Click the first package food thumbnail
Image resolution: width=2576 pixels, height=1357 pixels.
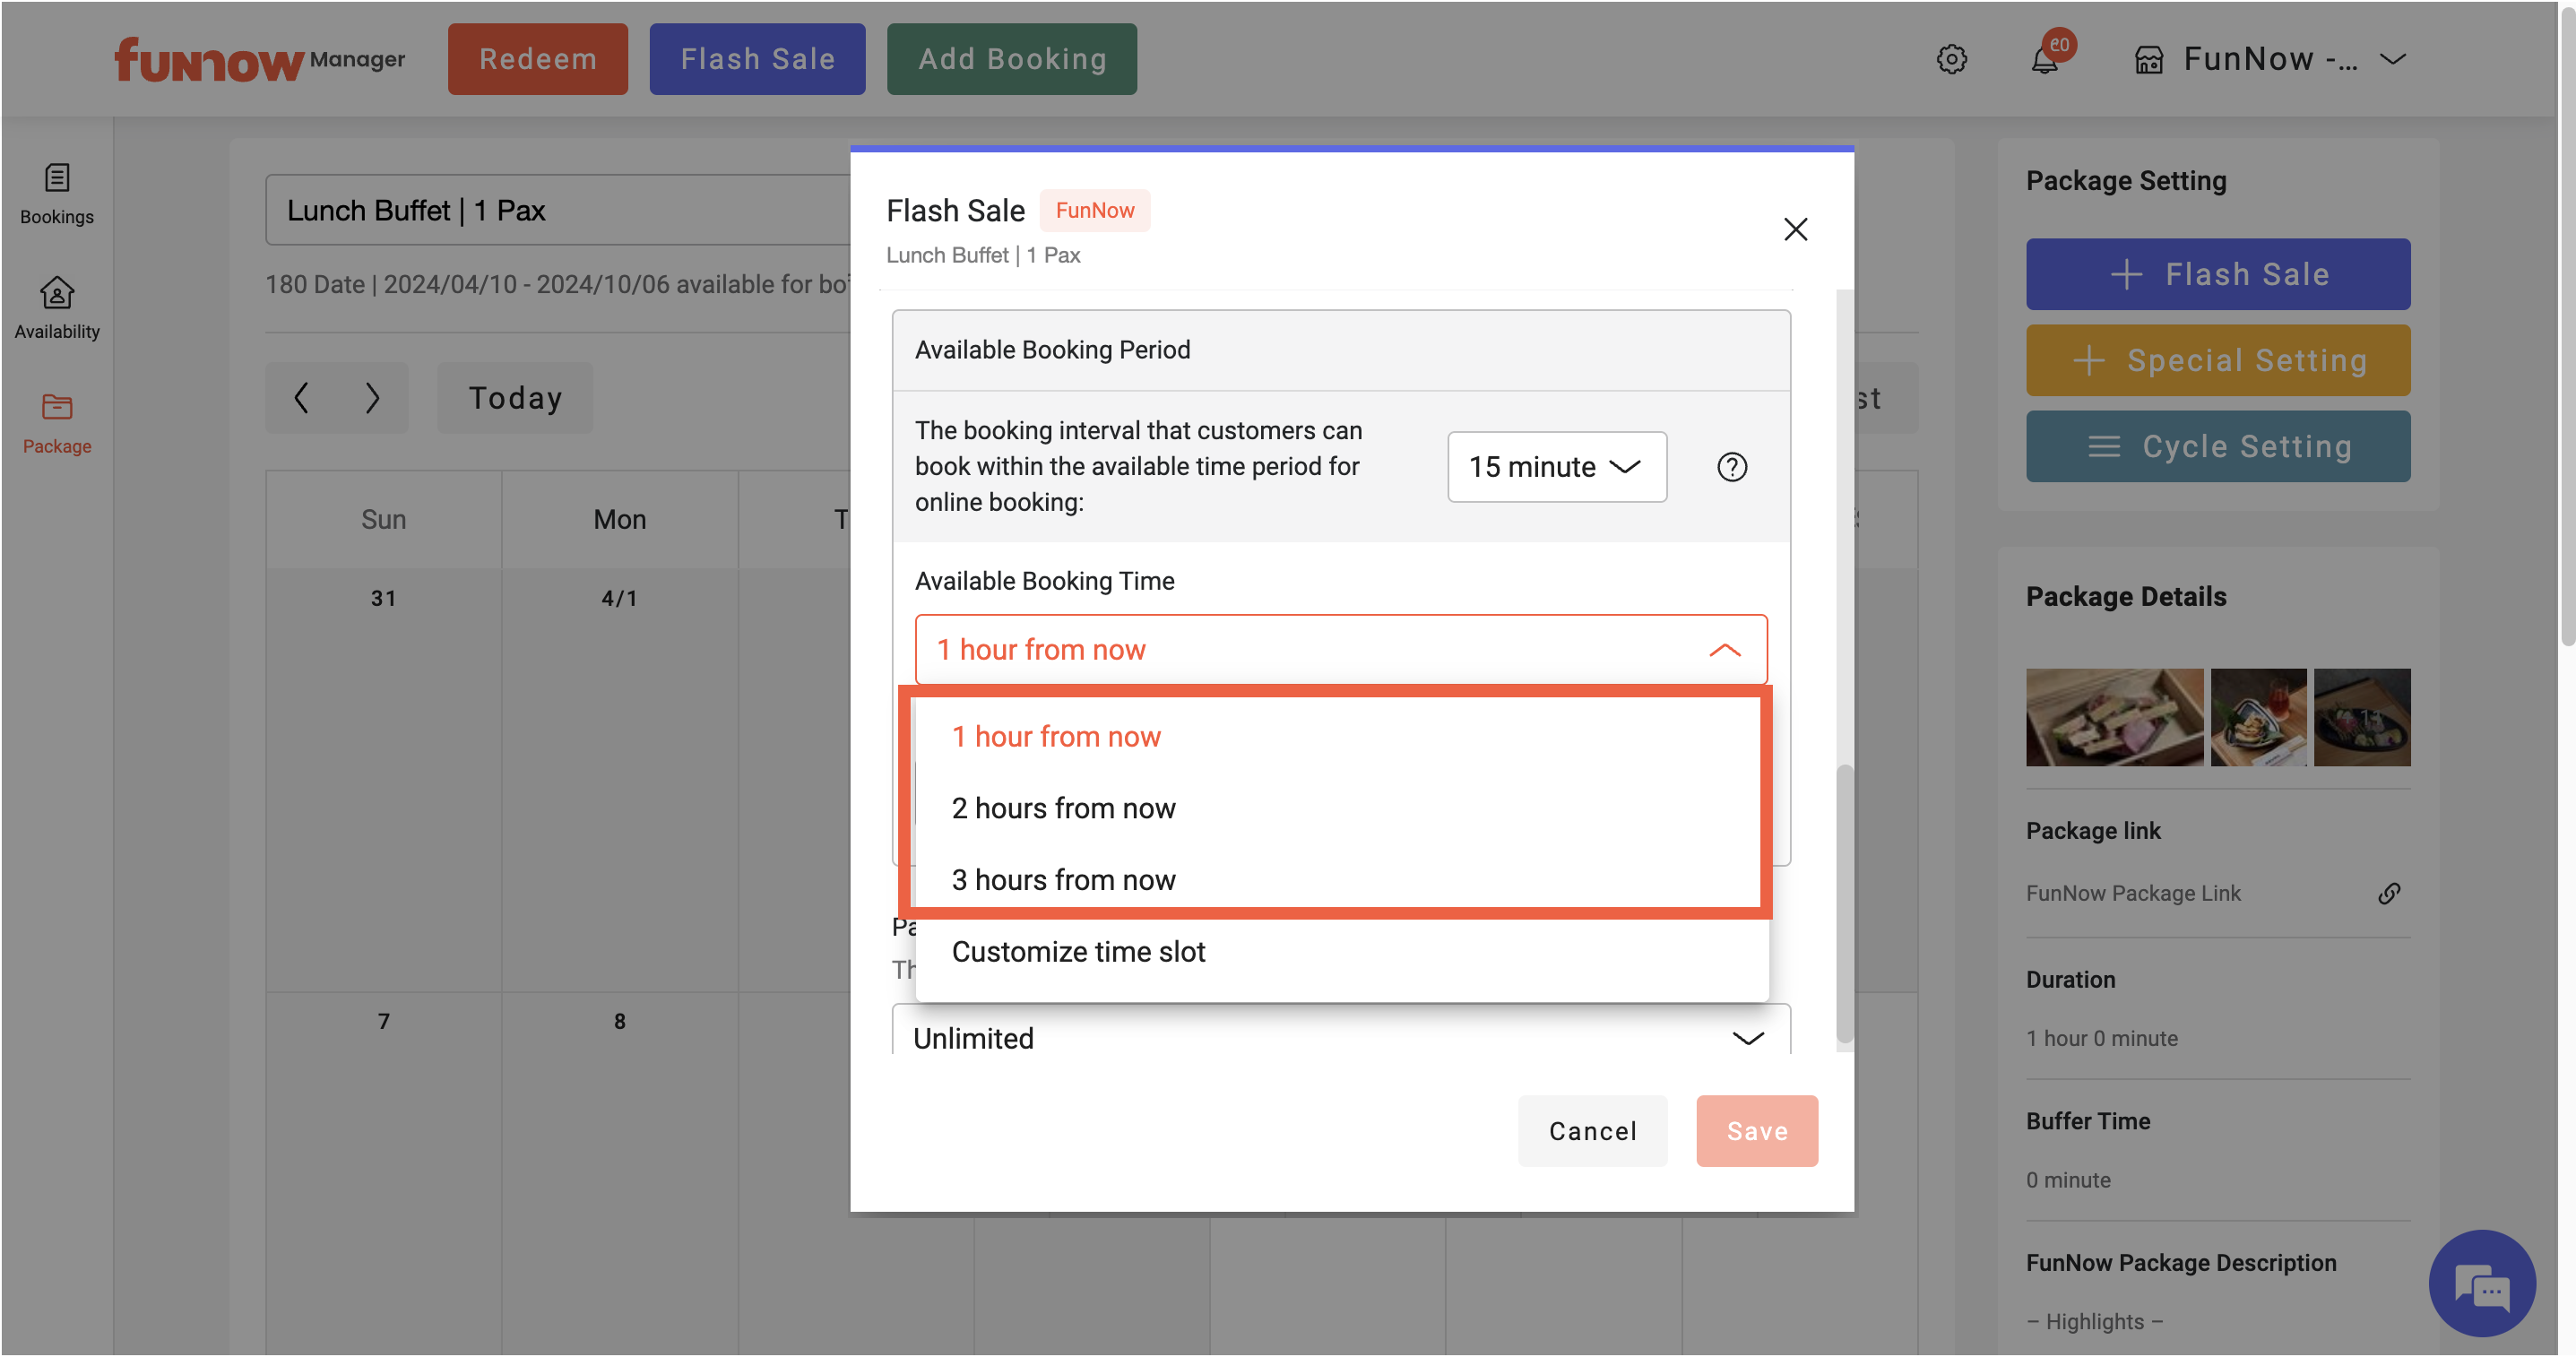coord(2114,717)
